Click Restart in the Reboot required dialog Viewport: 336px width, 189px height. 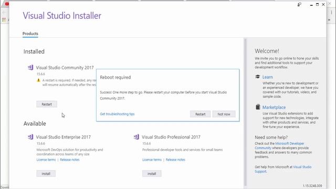click(200, 114)
